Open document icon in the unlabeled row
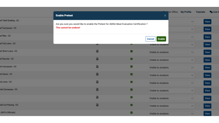This screenshot has height=123, width=219. coord(97,97)
